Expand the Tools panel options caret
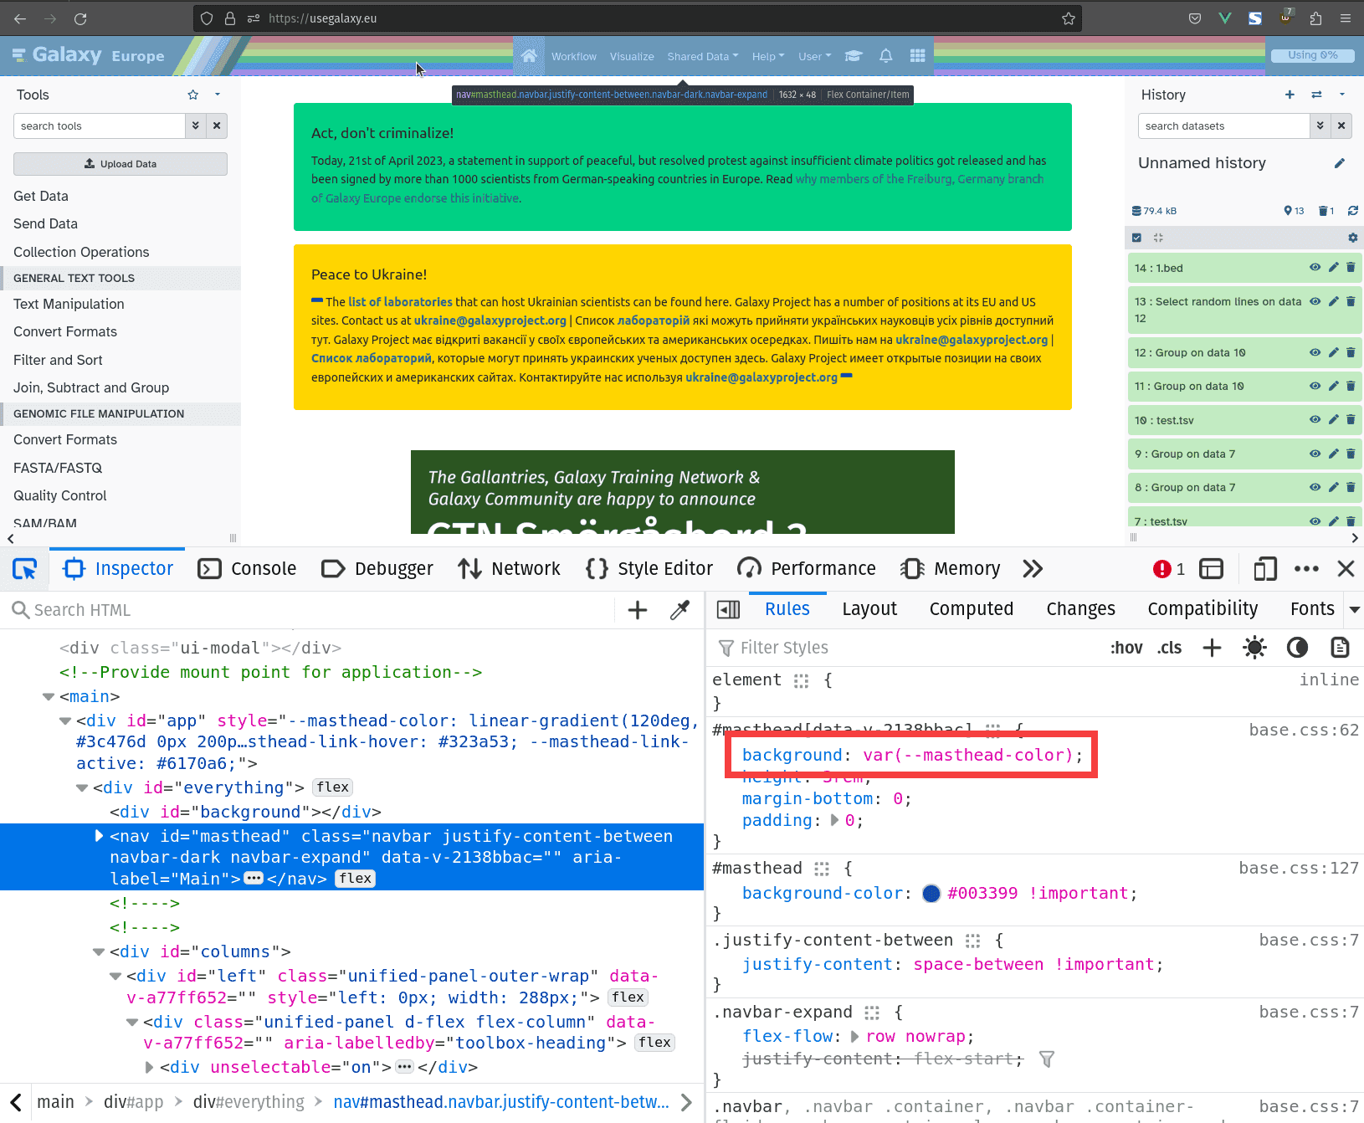The width and height of the screenshot is (1364, 1123). pos(218,95)
